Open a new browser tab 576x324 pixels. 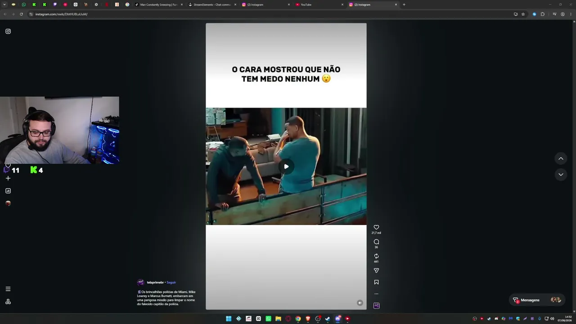click(x=404, y=4)
